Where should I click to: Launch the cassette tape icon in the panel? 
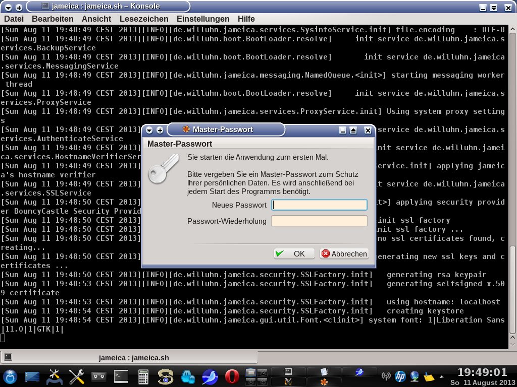pyautogui.click(x=98, y=376)
